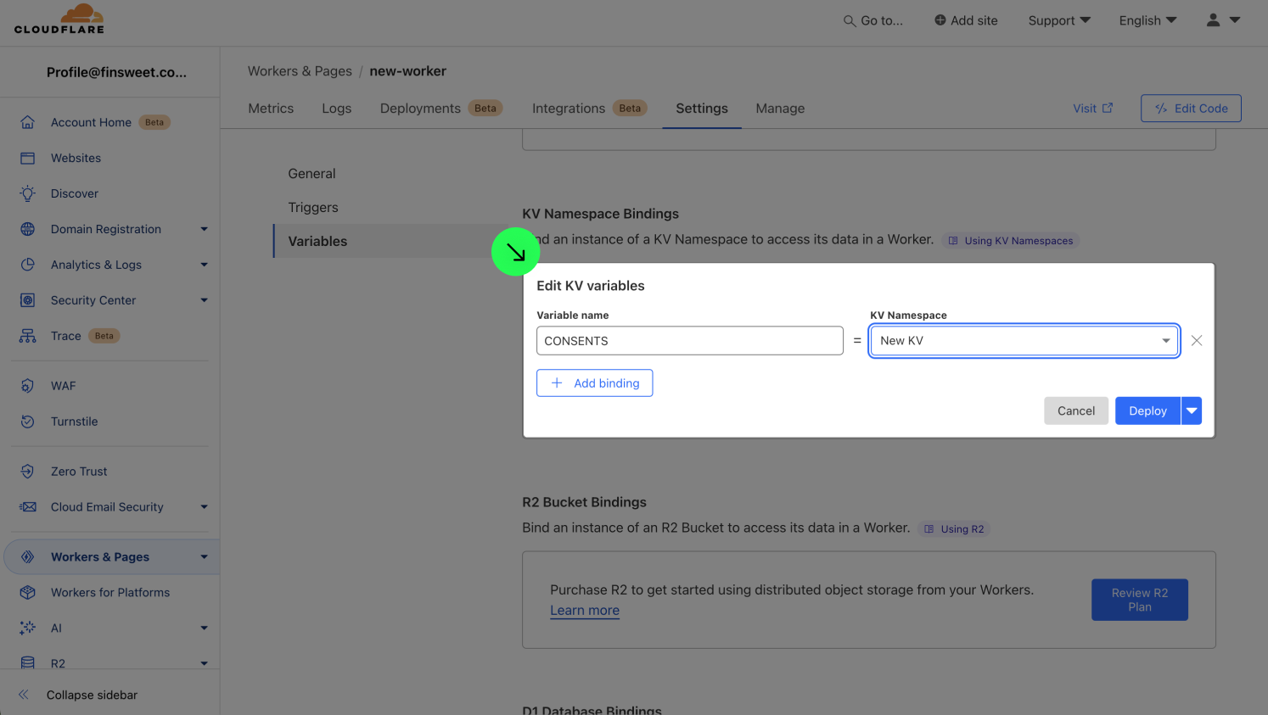Viewport: 1268px width, 715px height.
Task: Switch to the Deployments tab
Action: [x=441, y=109]
